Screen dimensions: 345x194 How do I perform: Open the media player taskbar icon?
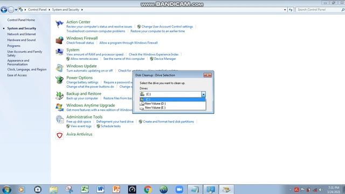22,190
